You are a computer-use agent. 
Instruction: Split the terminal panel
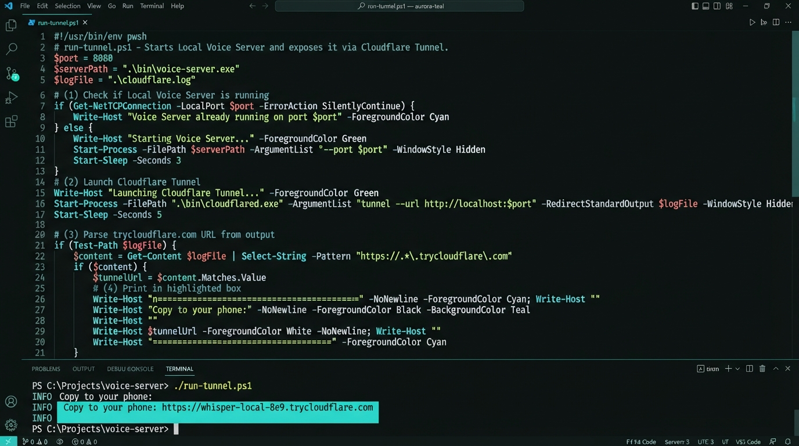point(750,369)
